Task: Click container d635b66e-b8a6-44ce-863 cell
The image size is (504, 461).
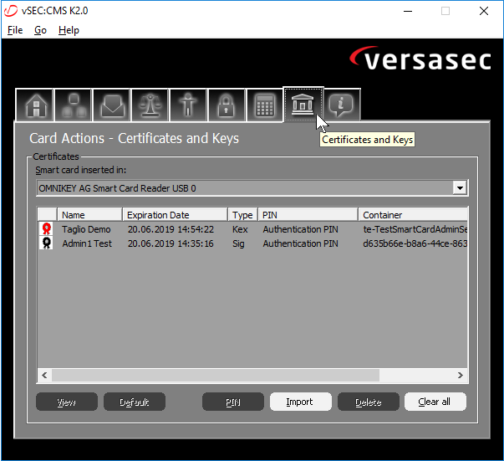Action: 415,243
